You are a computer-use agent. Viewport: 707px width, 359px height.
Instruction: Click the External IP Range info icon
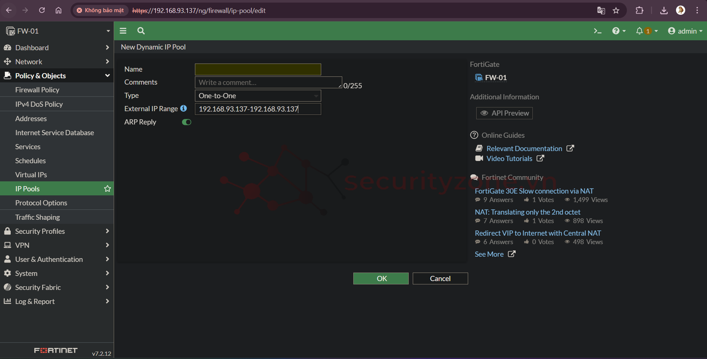tap(183, 109)
